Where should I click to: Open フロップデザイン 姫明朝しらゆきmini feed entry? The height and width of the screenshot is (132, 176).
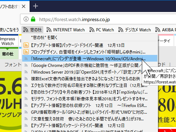click(90, 52)
